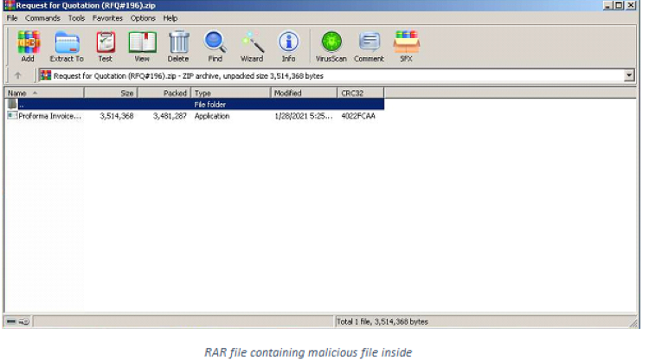Image resolution: width=649 pixels, height=360 pixels.
Task: Click the 3,514,368 size value
Action: 117,116
